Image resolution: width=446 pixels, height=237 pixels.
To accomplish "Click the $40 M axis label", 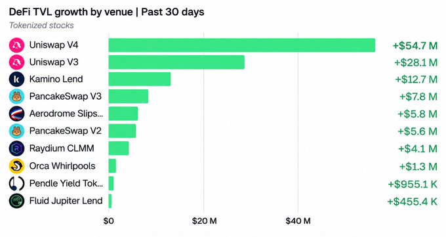I will coord(298,221).
